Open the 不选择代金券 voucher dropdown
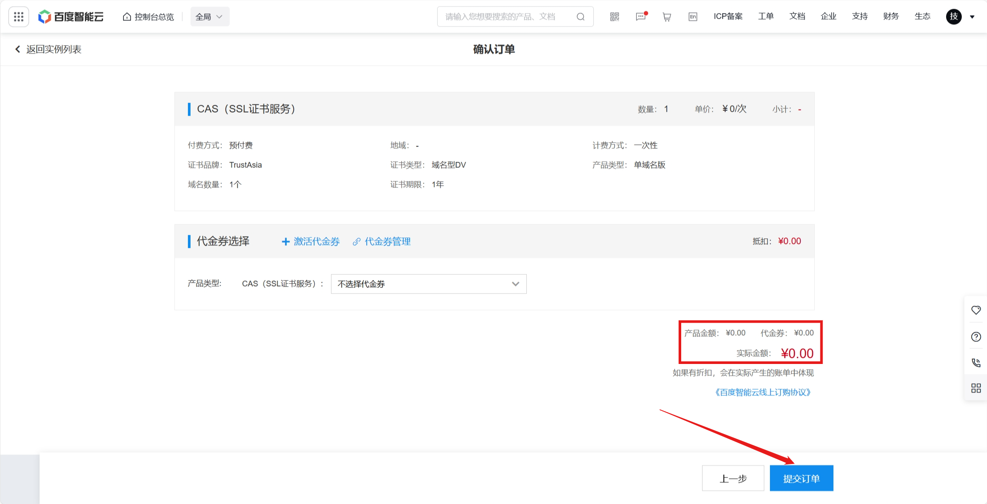 tap(428, 284)
